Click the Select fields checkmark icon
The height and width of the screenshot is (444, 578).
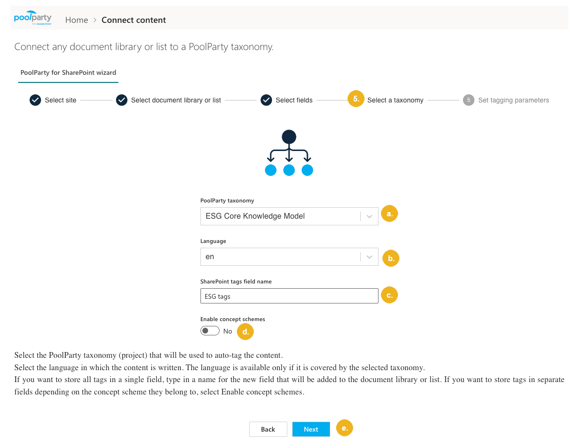(266, 100)
